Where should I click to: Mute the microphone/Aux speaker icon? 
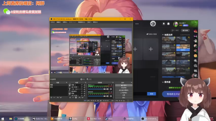coord(107,89)
